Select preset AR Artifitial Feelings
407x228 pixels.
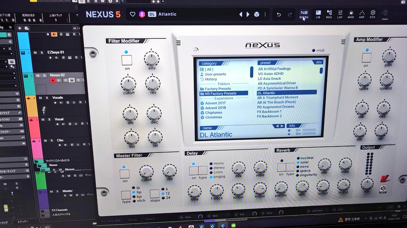point(274,69)
